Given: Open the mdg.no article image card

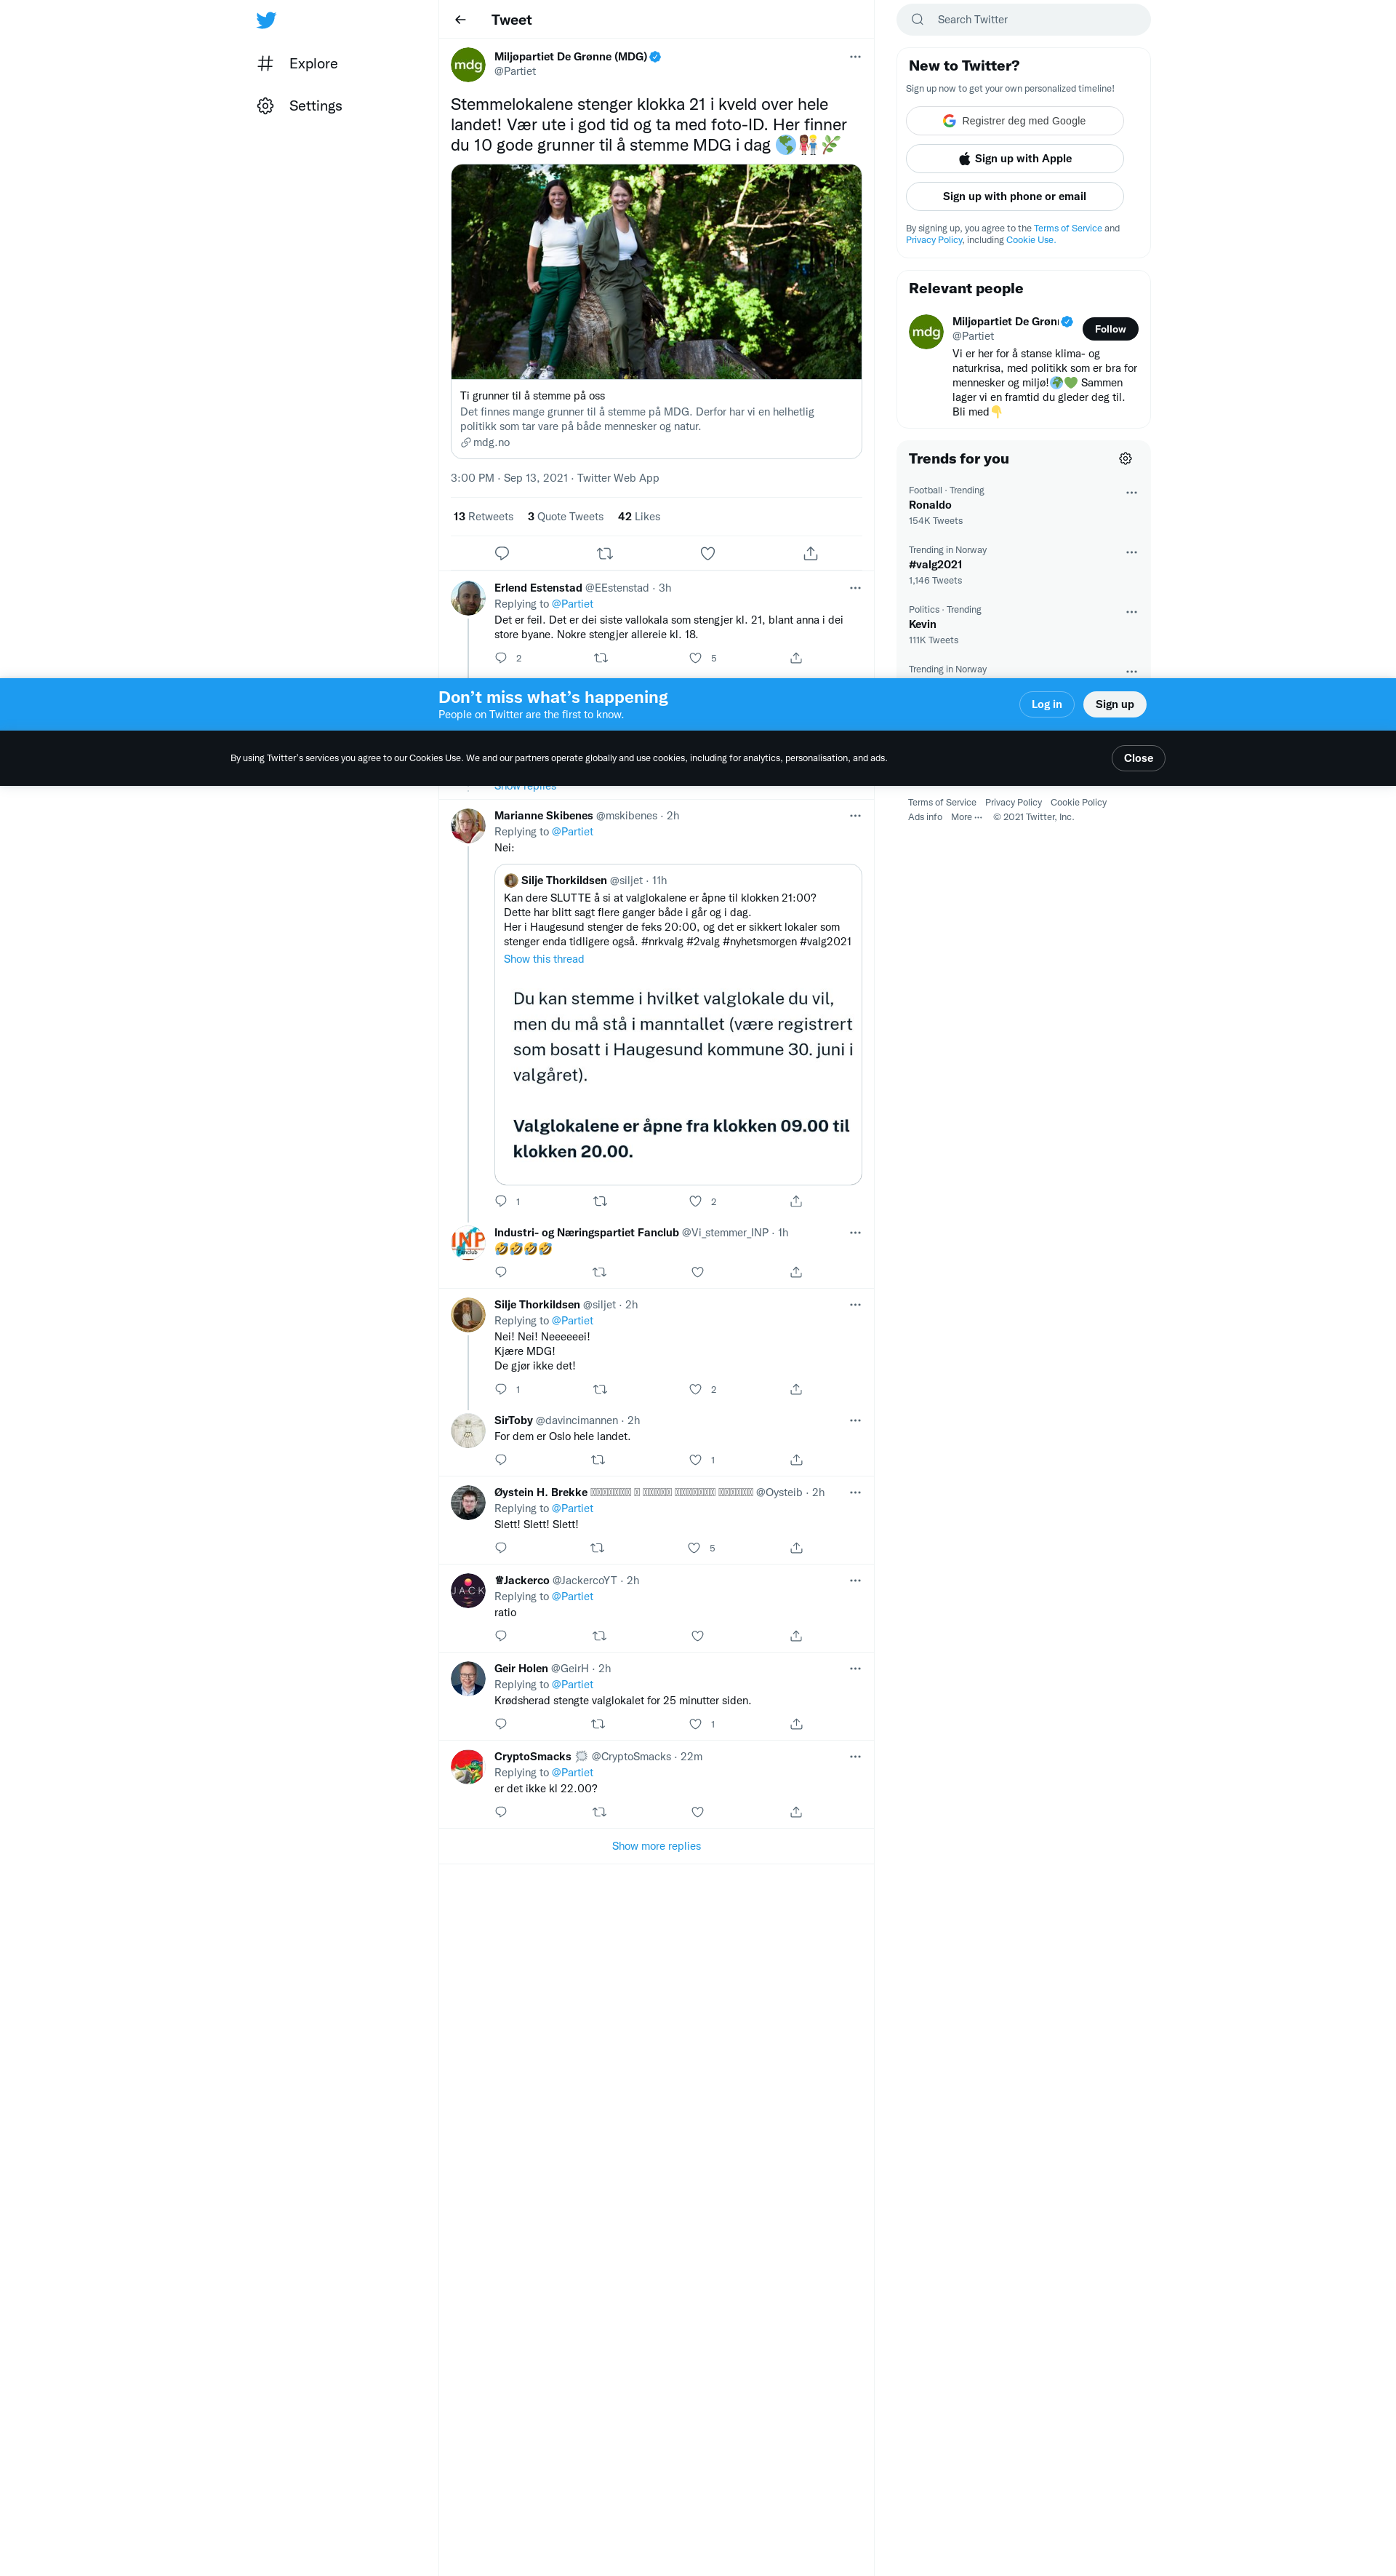Looking at the screenshot, I should click(x=656, y=272).
